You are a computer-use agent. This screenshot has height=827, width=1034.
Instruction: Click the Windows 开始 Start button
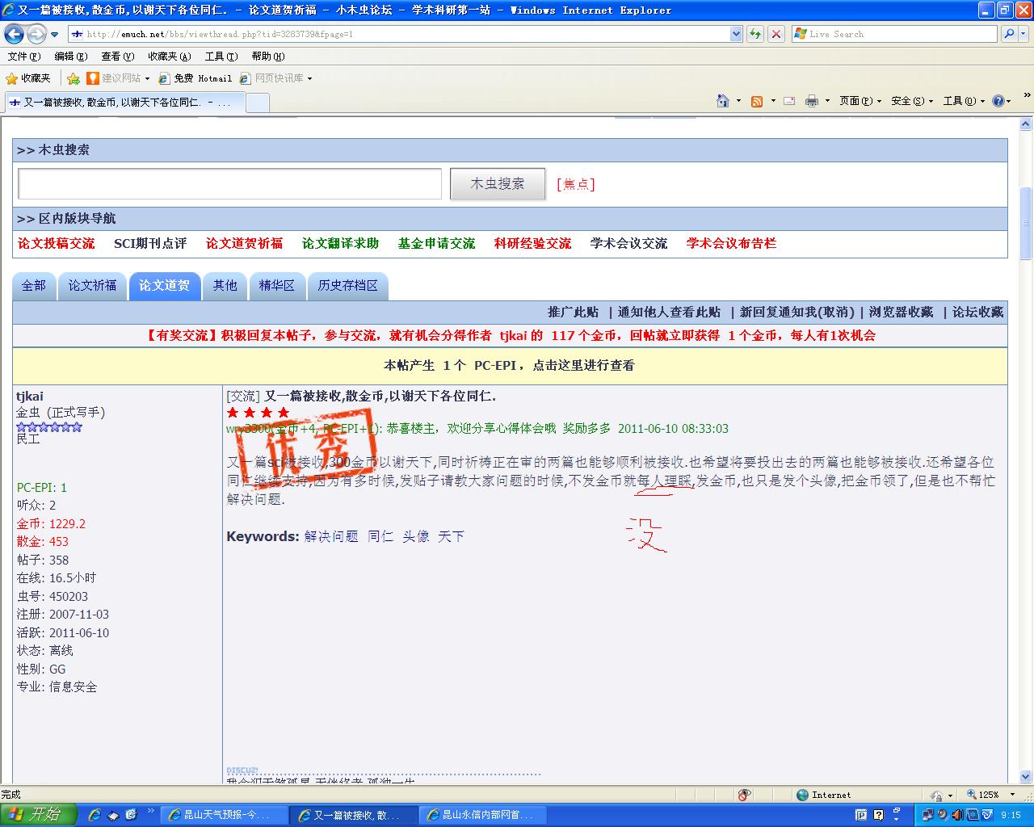pos(39,815)
